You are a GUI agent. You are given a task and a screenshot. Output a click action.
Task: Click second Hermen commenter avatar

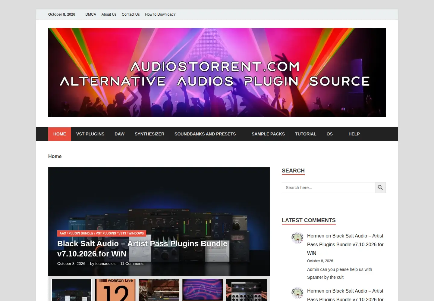click(297, 293)
